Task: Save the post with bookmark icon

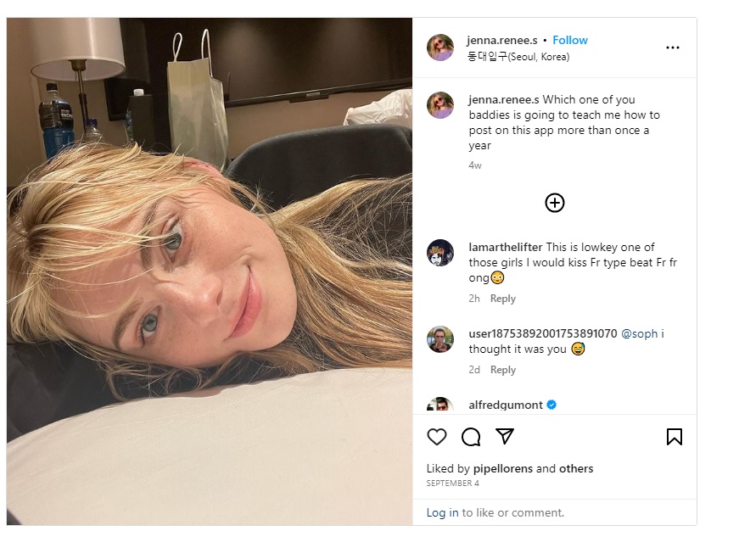Action: coord(674,437)
